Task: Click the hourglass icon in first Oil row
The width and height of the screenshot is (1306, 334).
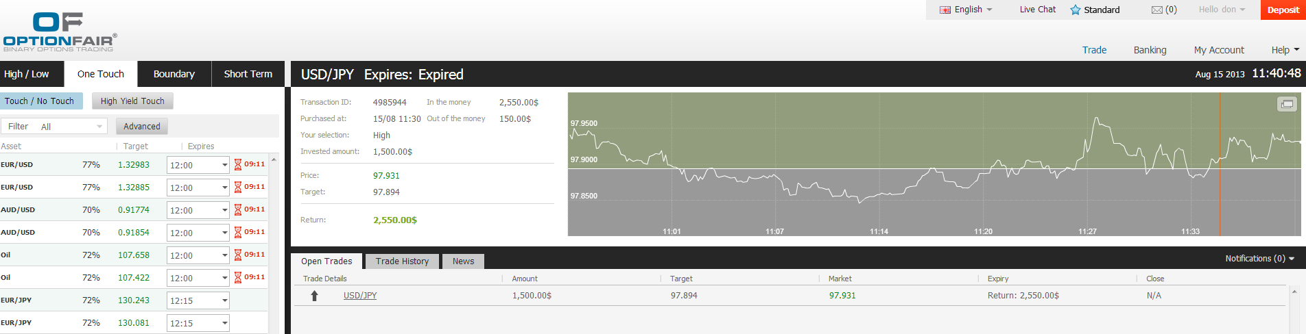Action: pos(238,255)
